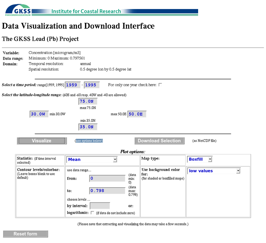This screenshot has width=266, height=243.
Task: Check the only one year checkbox
Action: [x=160, y=84]
